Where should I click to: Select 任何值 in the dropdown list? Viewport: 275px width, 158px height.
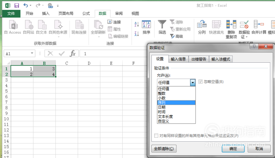pos(176,89)
